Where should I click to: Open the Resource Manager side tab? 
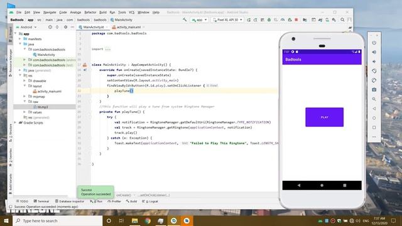(11, 63)
